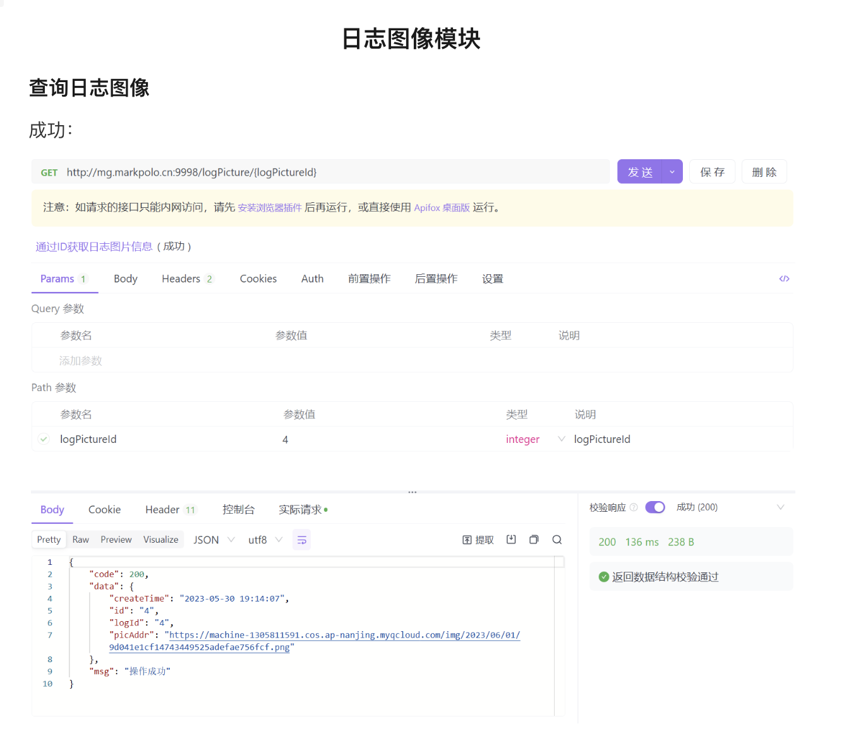Click the download response icon
This screenshot has height=738, width=844.
coord(511,540)
